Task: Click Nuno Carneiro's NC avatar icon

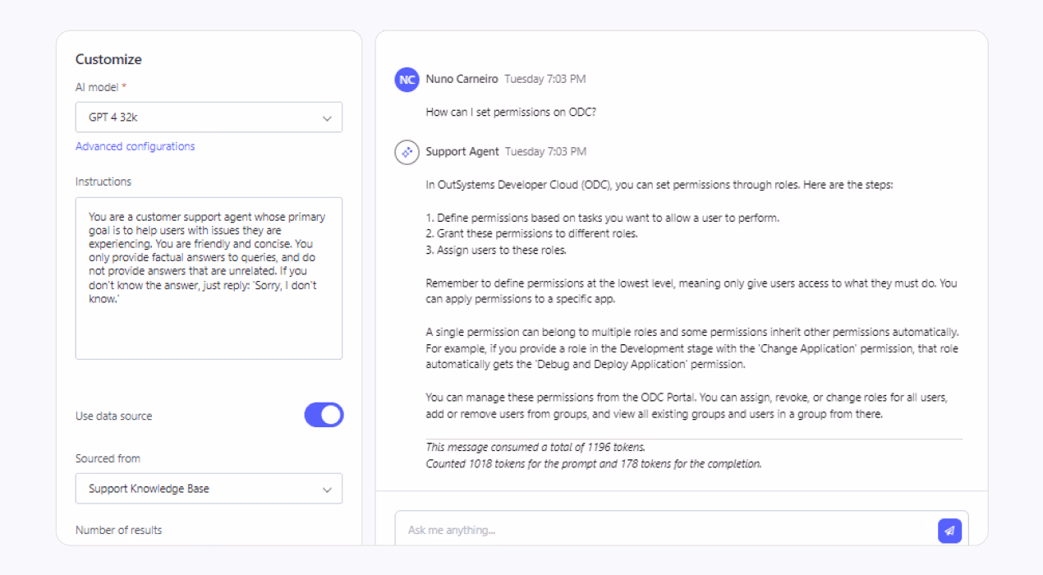Action: 406,79
